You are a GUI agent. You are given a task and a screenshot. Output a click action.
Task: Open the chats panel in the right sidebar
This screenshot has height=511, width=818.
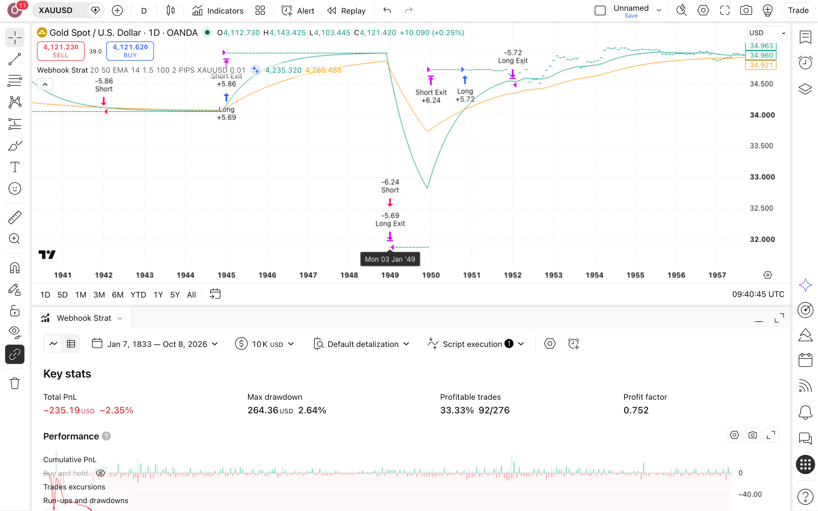pyautogui.click(x=805, y=438)
